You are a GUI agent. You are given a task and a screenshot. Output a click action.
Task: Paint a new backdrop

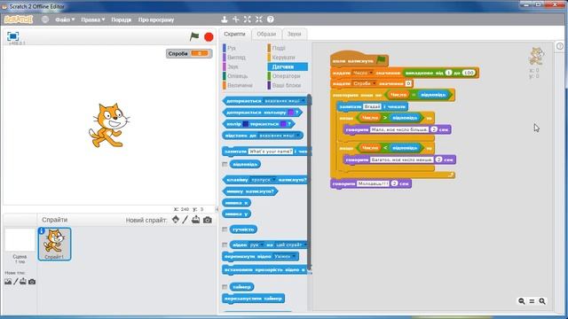tap(16, 282)
